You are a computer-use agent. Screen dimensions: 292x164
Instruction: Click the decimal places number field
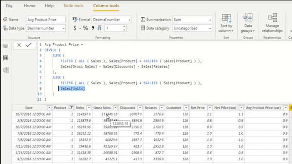coord(114,28)
